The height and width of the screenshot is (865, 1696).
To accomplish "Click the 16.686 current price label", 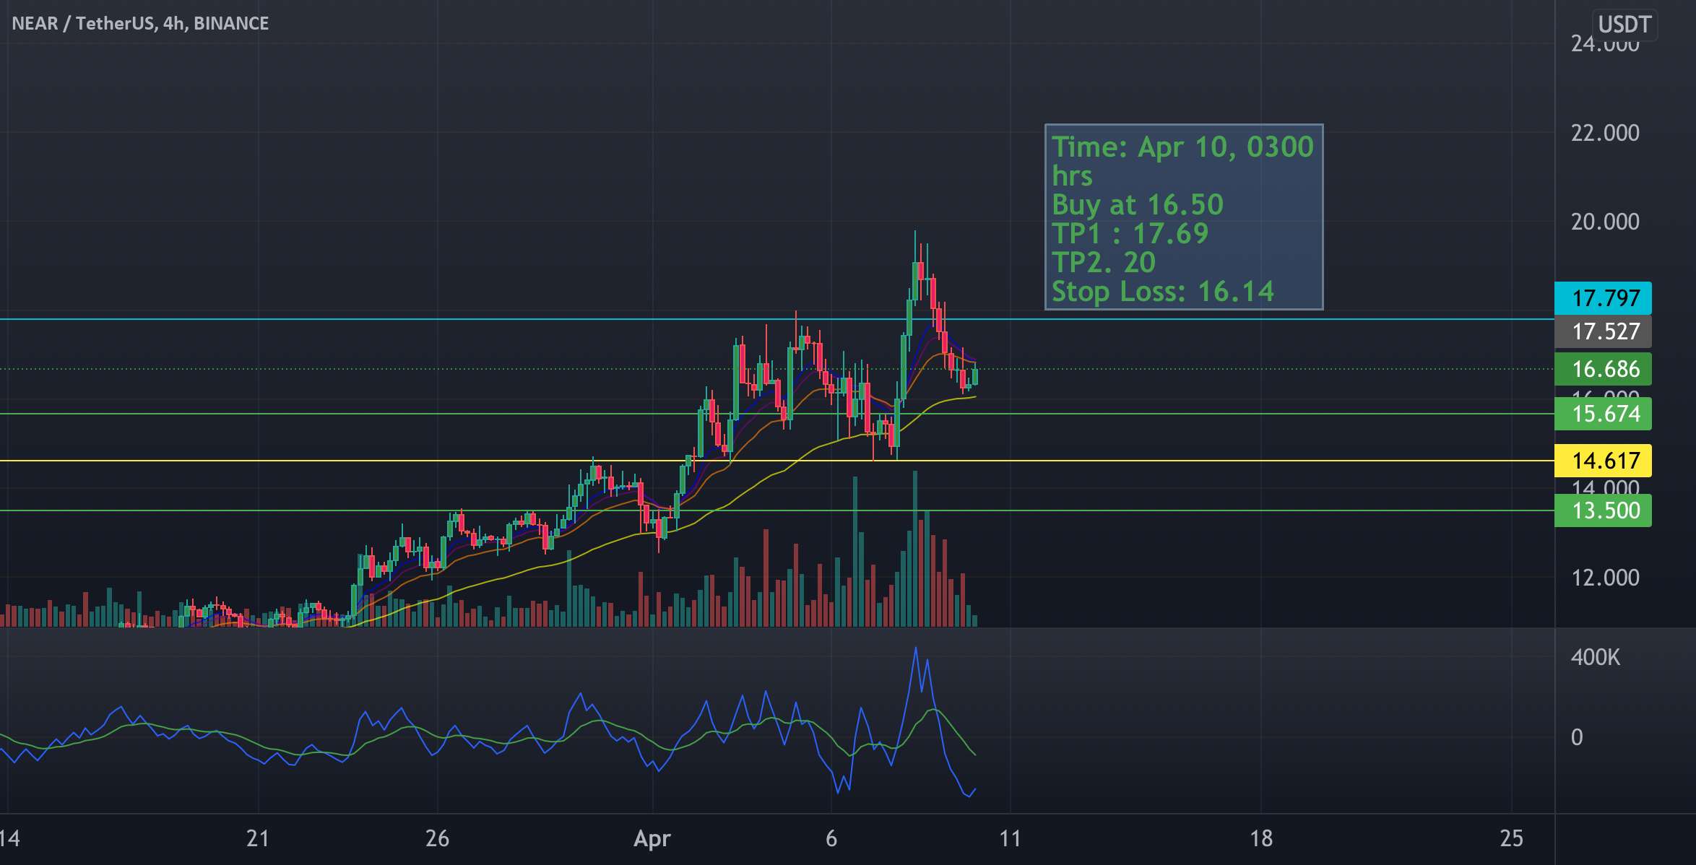I will tap(1603, 369).
